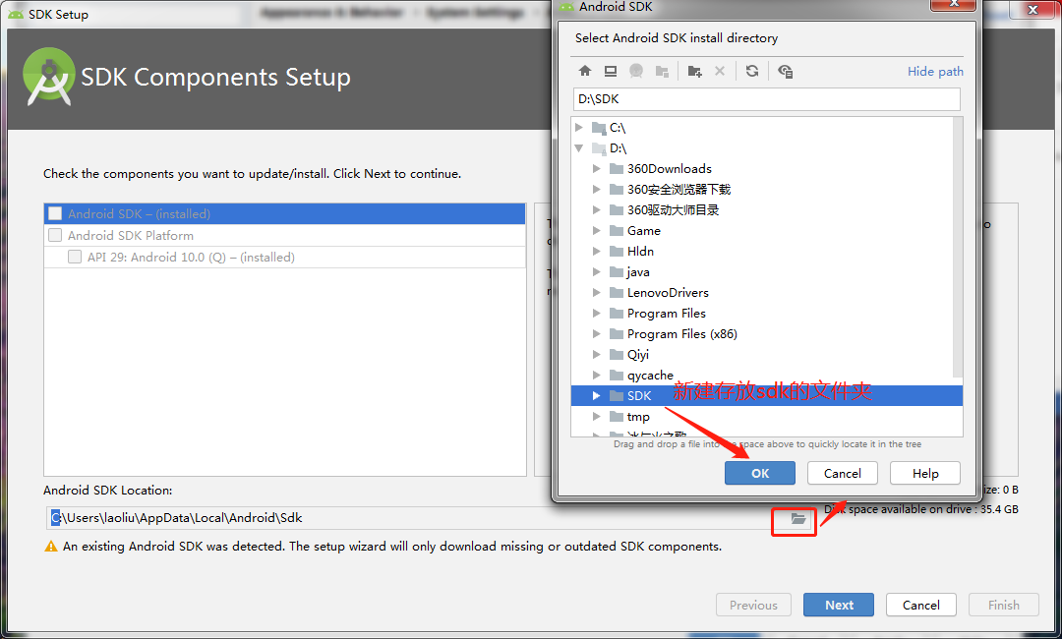Check the API 29 Android 10.0 checkbox

click(x=75, y=258)
